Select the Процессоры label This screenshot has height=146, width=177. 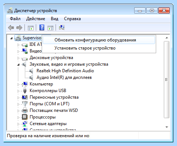click(43, 117)
